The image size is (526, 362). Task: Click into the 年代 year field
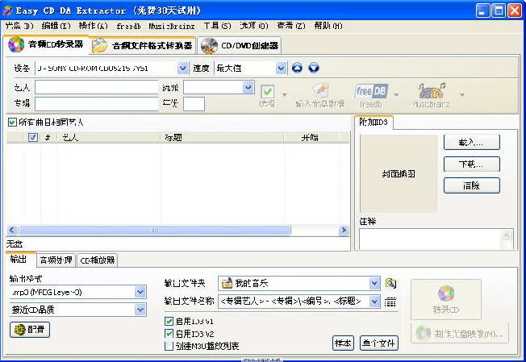click(x=194, y=104)
